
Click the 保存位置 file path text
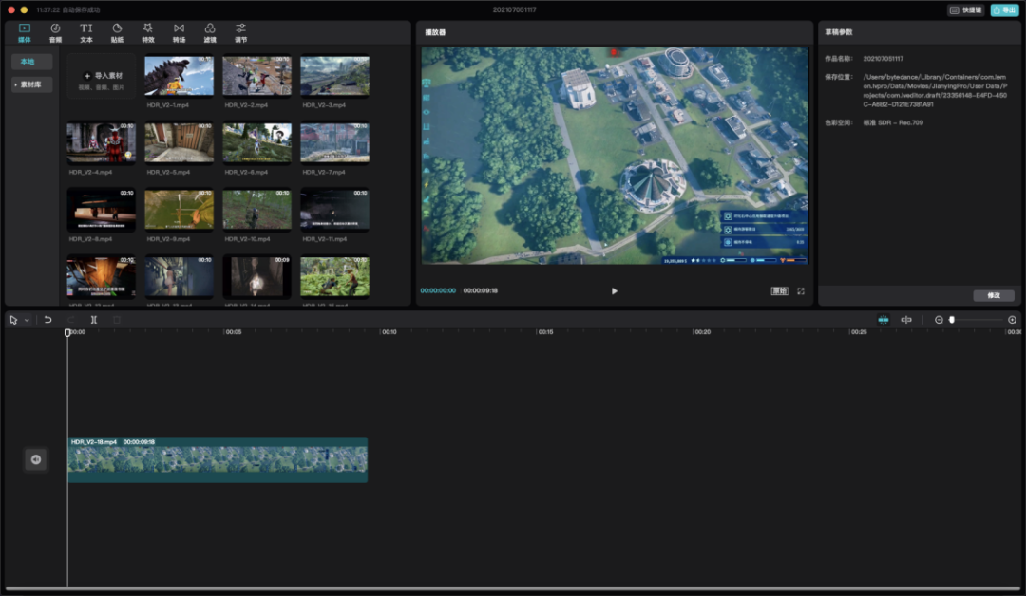[935, 91]
